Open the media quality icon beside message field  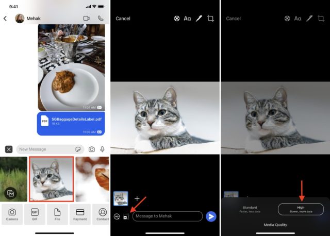[126, 217]
